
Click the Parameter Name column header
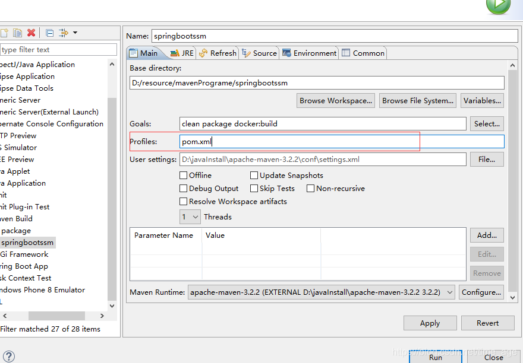[166, 235]
